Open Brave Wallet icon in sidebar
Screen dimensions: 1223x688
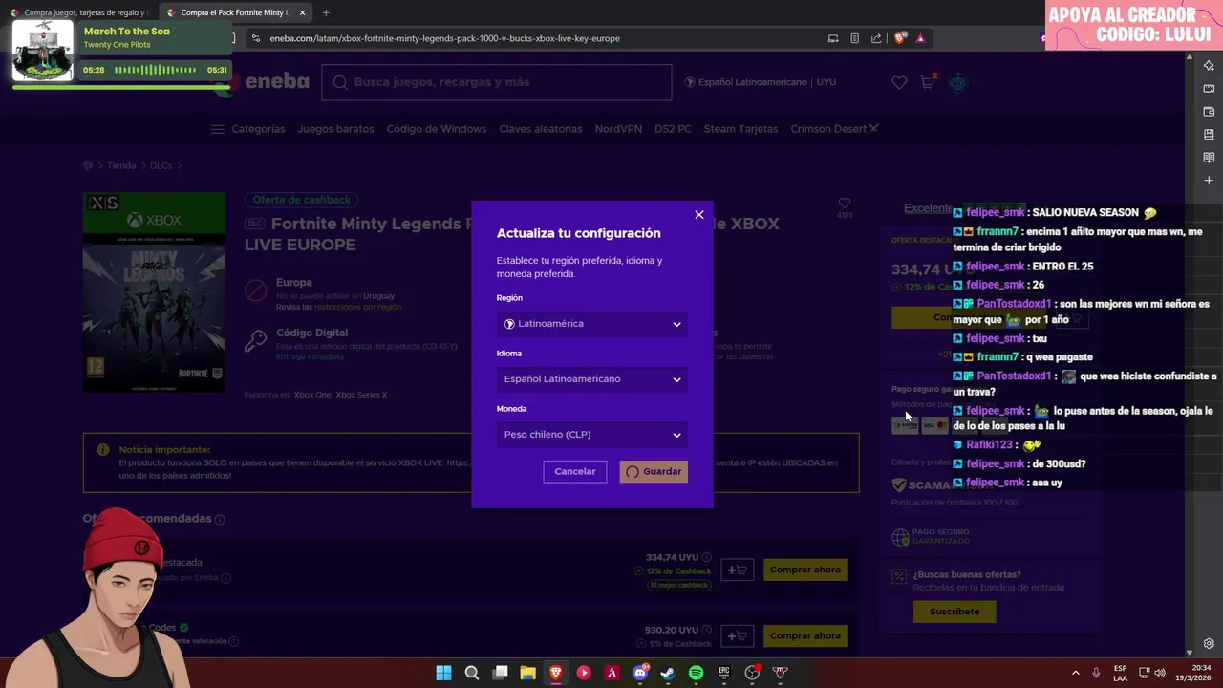click(x=1209, y=112)
